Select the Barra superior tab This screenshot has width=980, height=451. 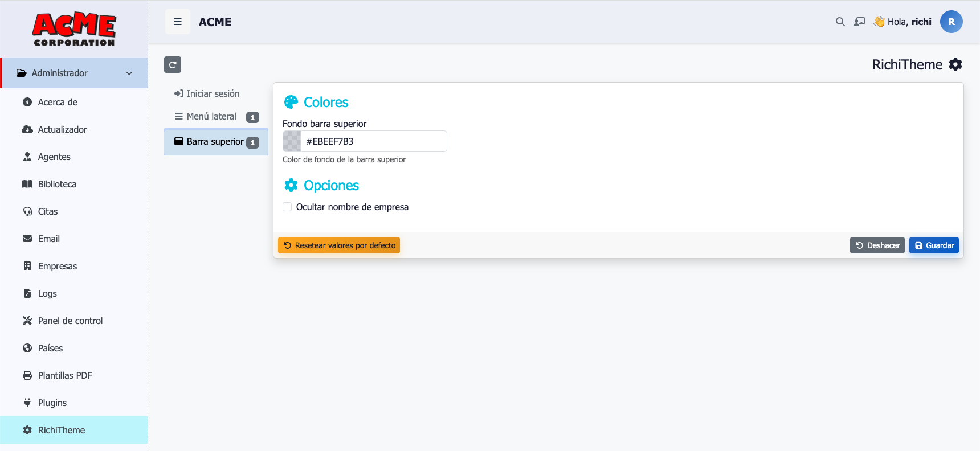215,141
